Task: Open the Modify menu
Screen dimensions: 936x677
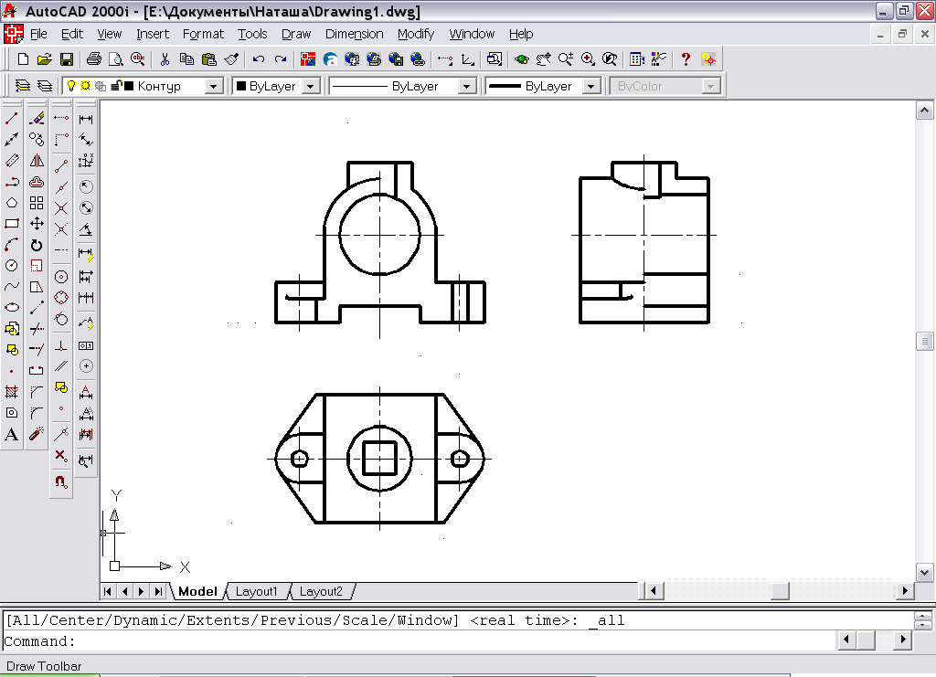Action: [x=416, y=34]
